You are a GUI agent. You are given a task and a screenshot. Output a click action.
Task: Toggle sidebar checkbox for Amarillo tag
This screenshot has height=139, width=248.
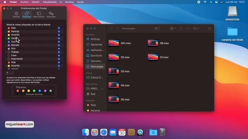click(59, 35)
